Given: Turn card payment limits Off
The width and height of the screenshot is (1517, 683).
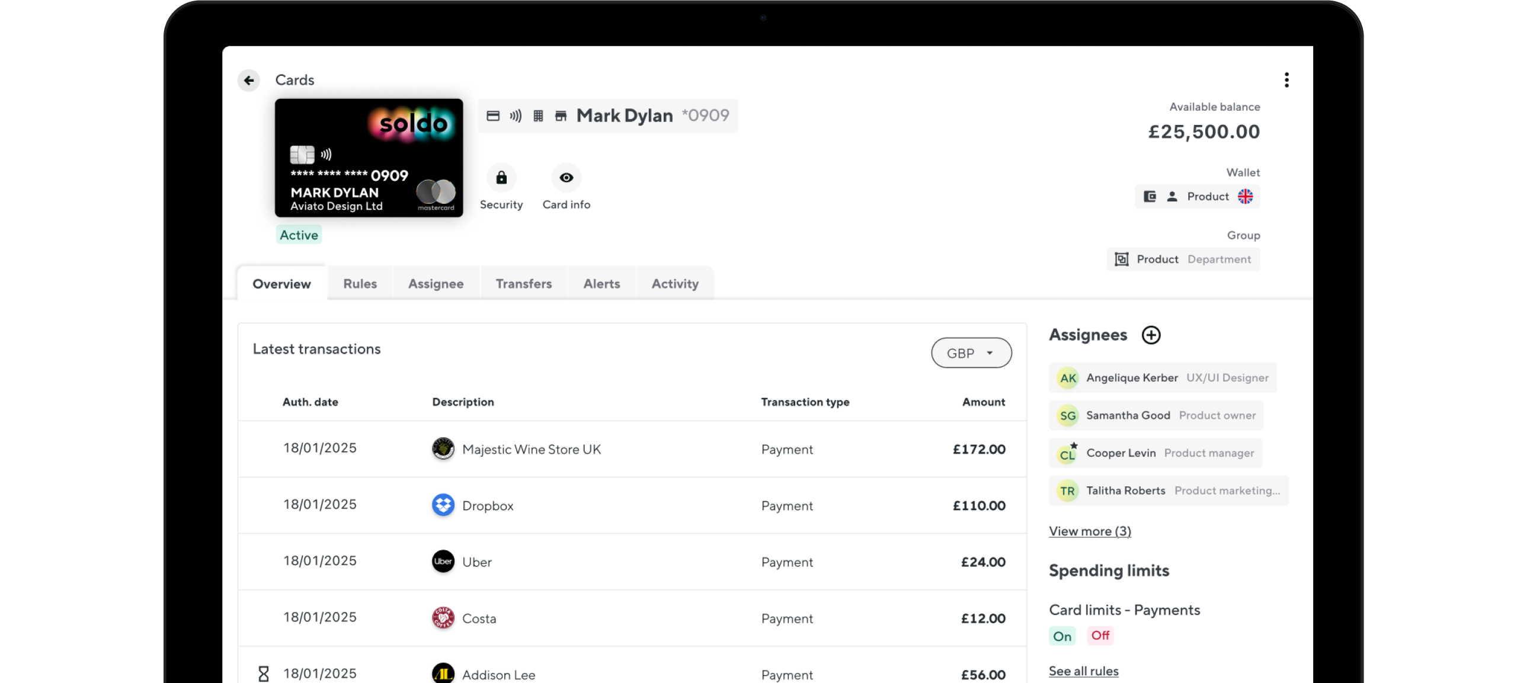Looking at the screenshot, I should 1100,636.
